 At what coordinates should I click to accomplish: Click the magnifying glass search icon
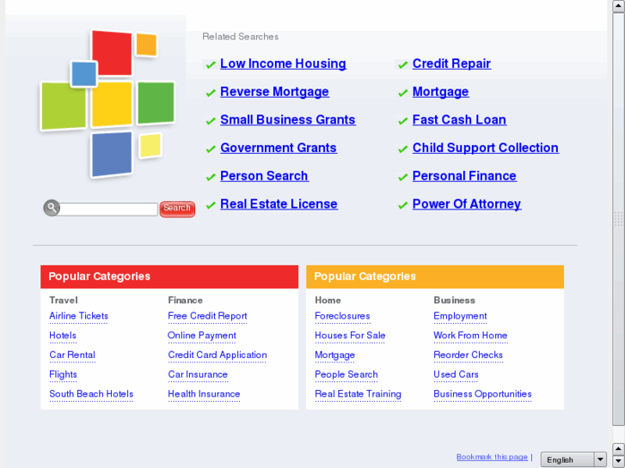52,208
